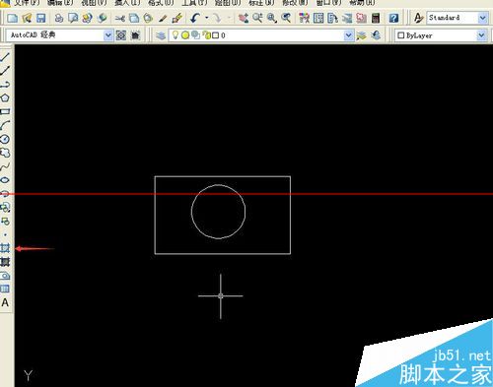493x387 pixels.
Task: Click the My Workspace icon
Action: [x=135, y=34]
